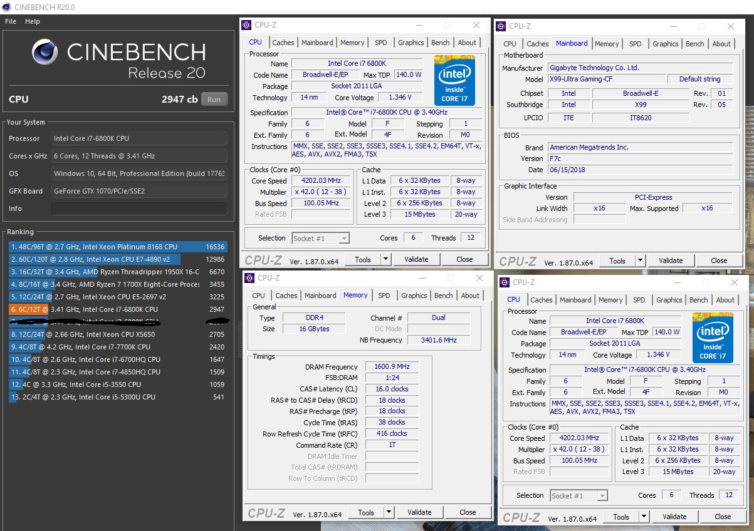Image resolution: width=754 pixels, height=531 pixels.
Task: Open Graphics tab in Mainboard CPU-Z window
Action: 665,44
